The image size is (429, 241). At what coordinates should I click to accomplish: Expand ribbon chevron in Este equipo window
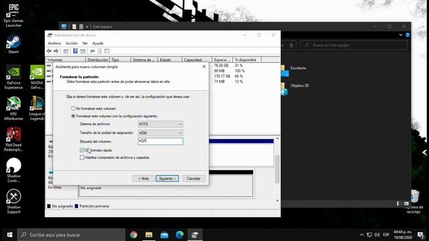point(401,35)
